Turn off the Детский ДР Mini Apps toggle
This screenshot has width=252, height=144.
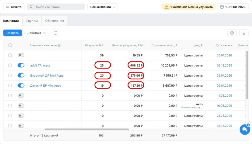(21, 85)
